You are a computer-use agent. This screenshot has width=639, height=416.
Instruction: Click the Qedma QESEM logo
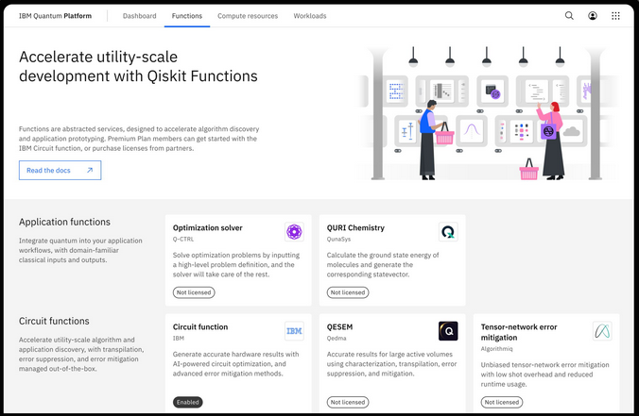(448, 331)
